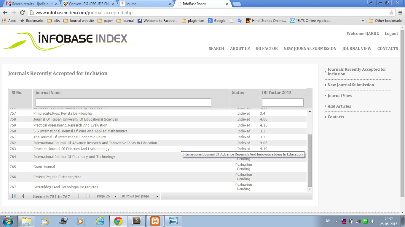405x227 pixels.
Task: Launch Windows Media Player from taskbar
Action: tap(81, 221)
